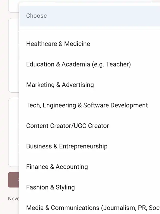This screenshot has width=160, height=214.
Task: Pick the entry mentioning Entrepreneurship
Action: tap(90, 146)
